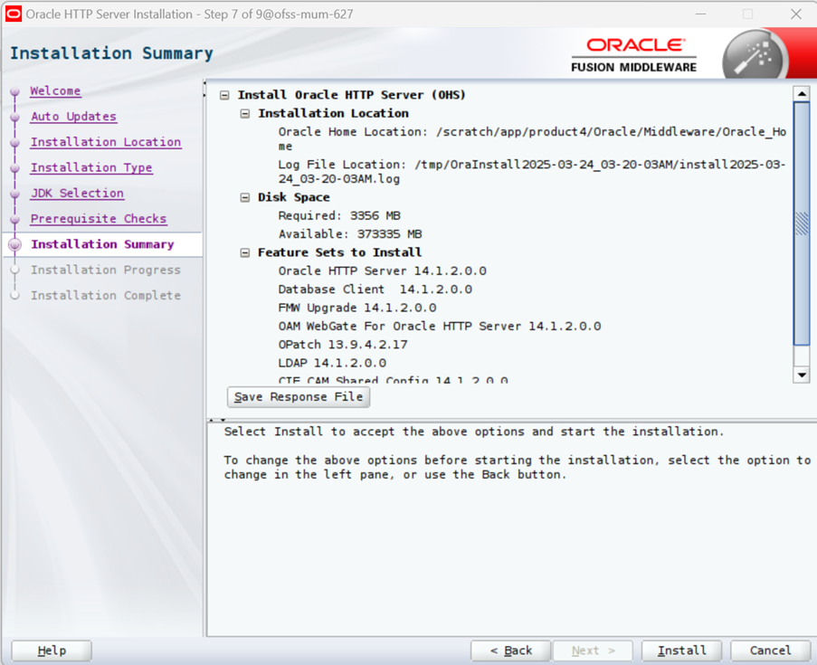Viewport: 817px width, 665px height.
Task: Select LDAP 14.1.2.0.0 row
Action: point(332,363)
